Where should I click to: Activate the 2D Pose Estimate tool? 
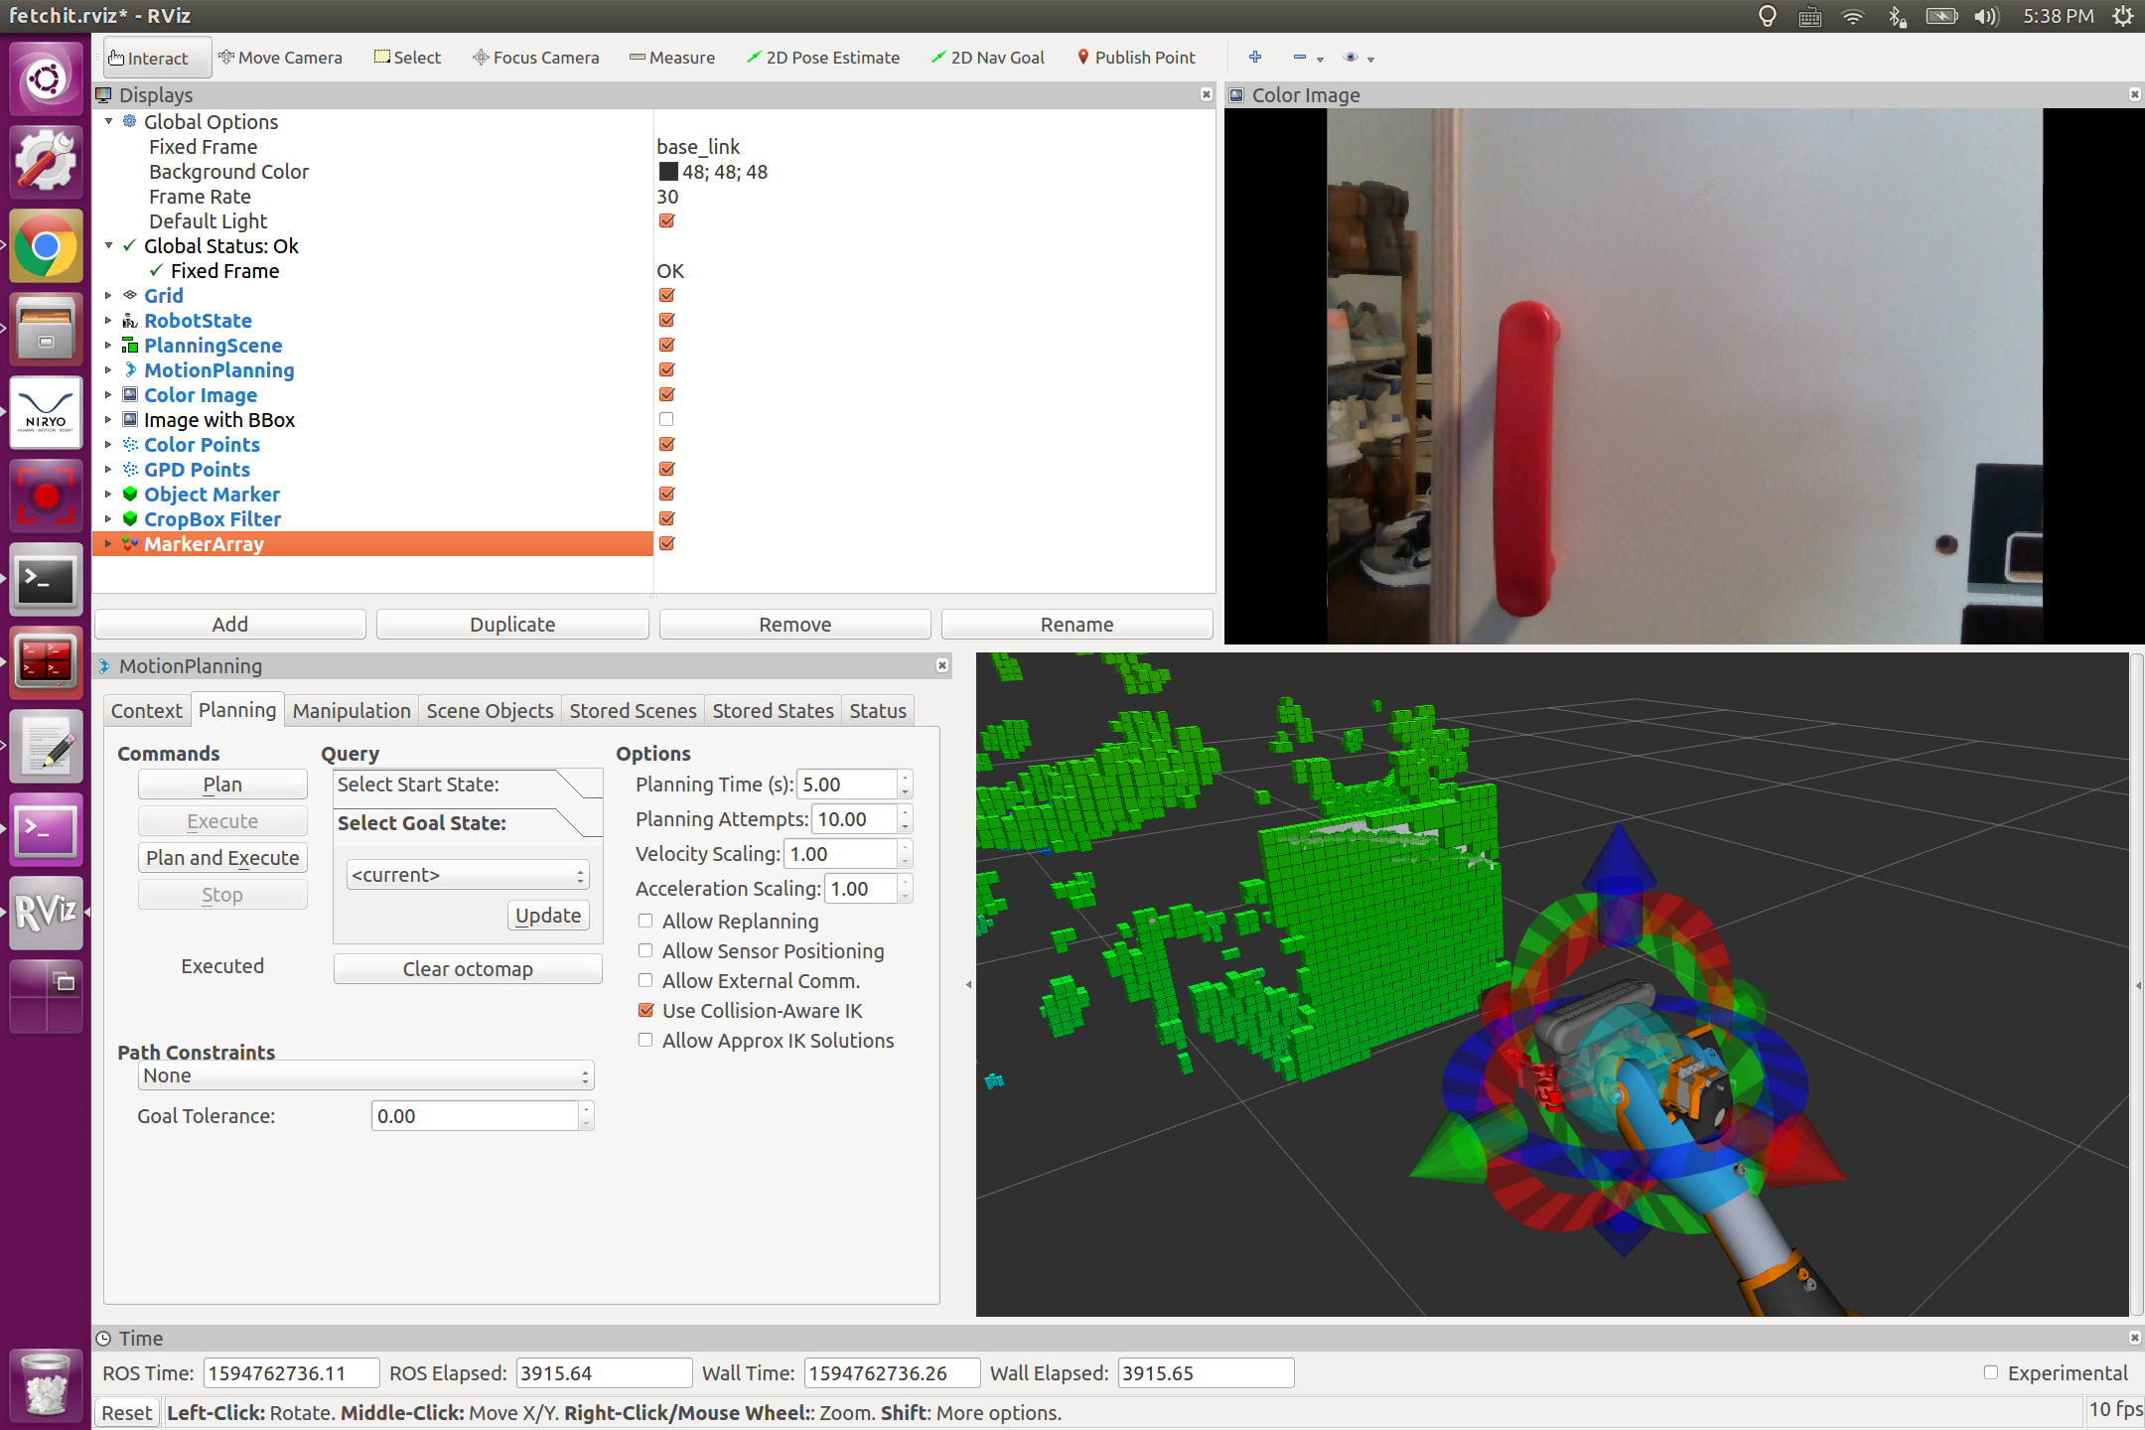point(822,57)
